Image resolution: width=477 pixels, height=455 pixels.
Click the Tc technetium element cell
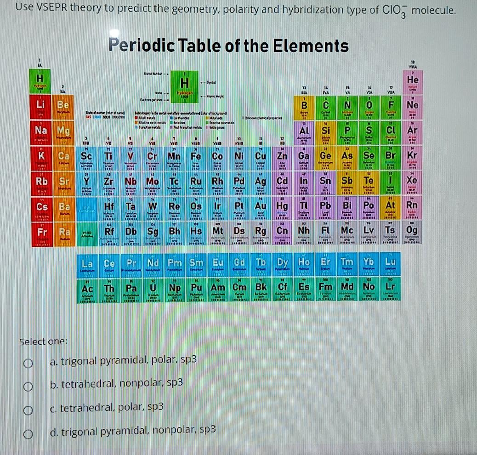point(174,184)
